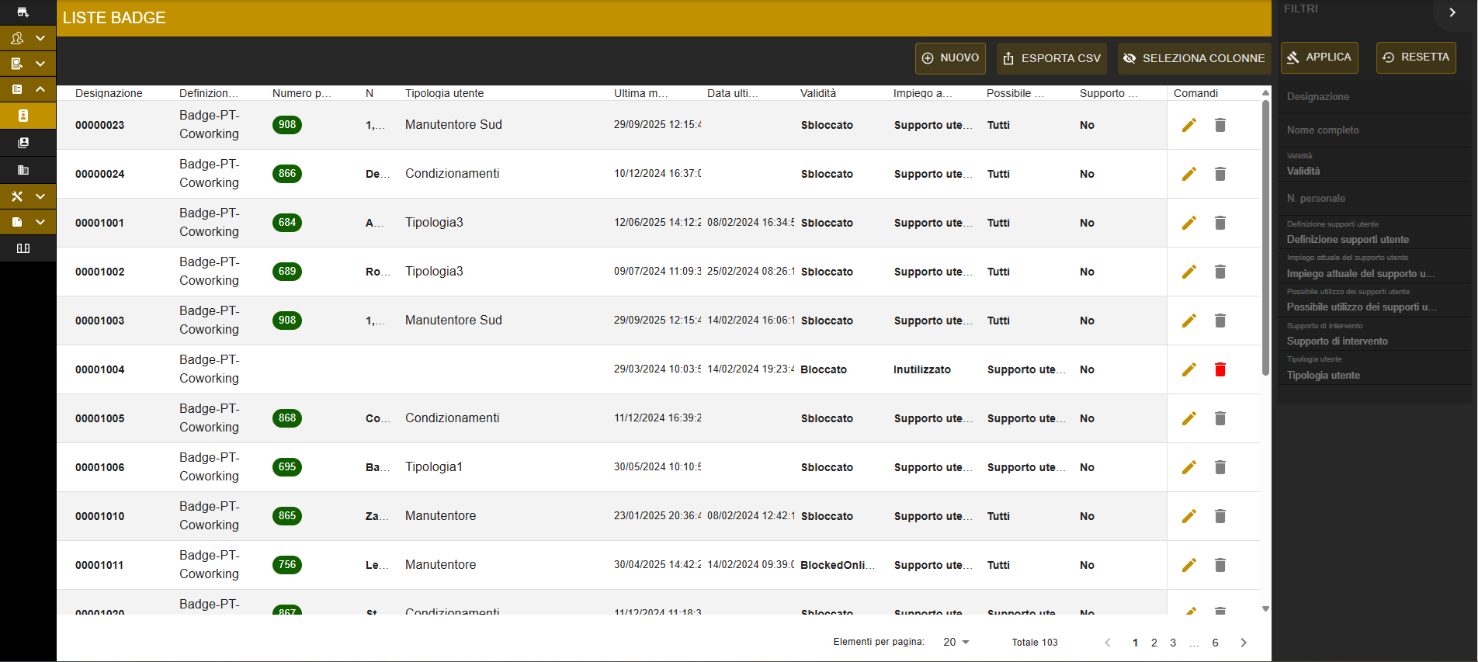Open Tipologia utente filter dropdown
The width and height of the screenshot is (1478, 662).
(1374, 369)
